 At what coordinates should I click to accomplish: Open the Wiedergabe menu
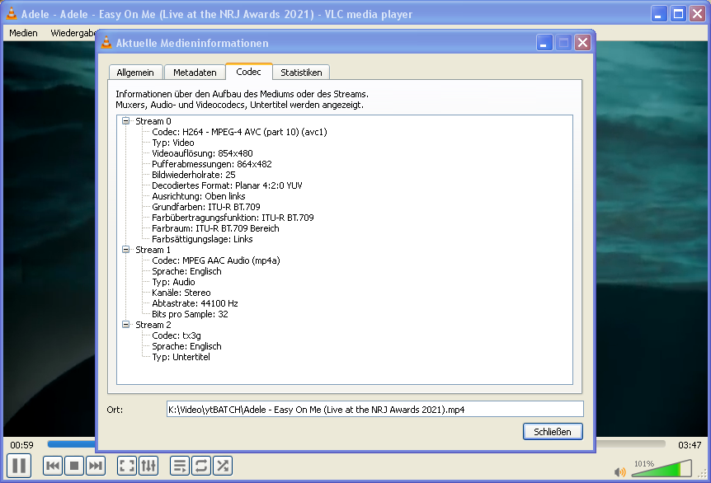pyautogui.click(x=73, y=33)
